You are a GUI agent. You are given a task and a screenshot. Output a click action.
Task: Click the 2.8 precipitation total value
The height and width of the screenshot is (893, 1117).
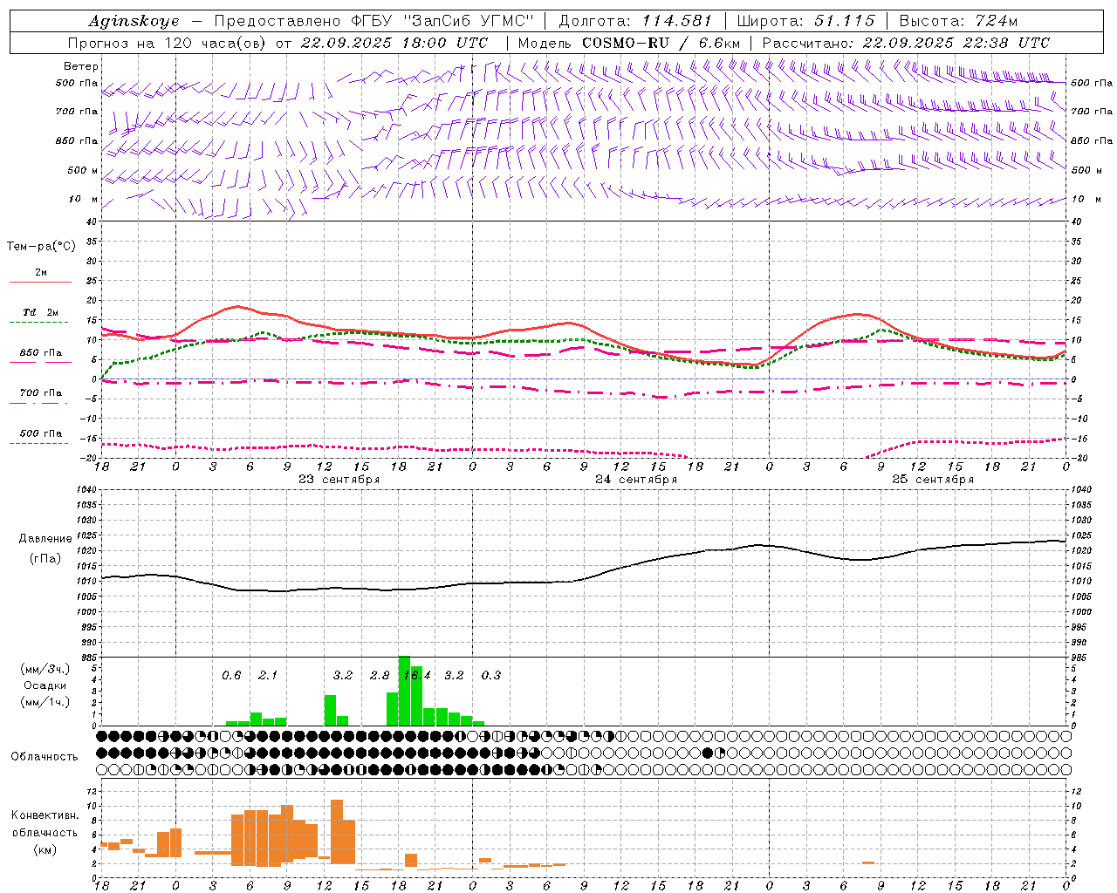point(380,675)
